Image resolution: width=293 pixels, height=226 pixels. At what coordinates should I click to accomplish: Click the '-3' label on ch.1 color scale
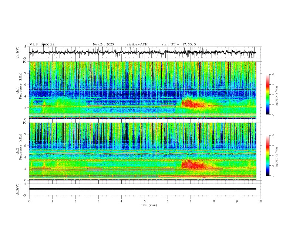[x=273, y=74]
